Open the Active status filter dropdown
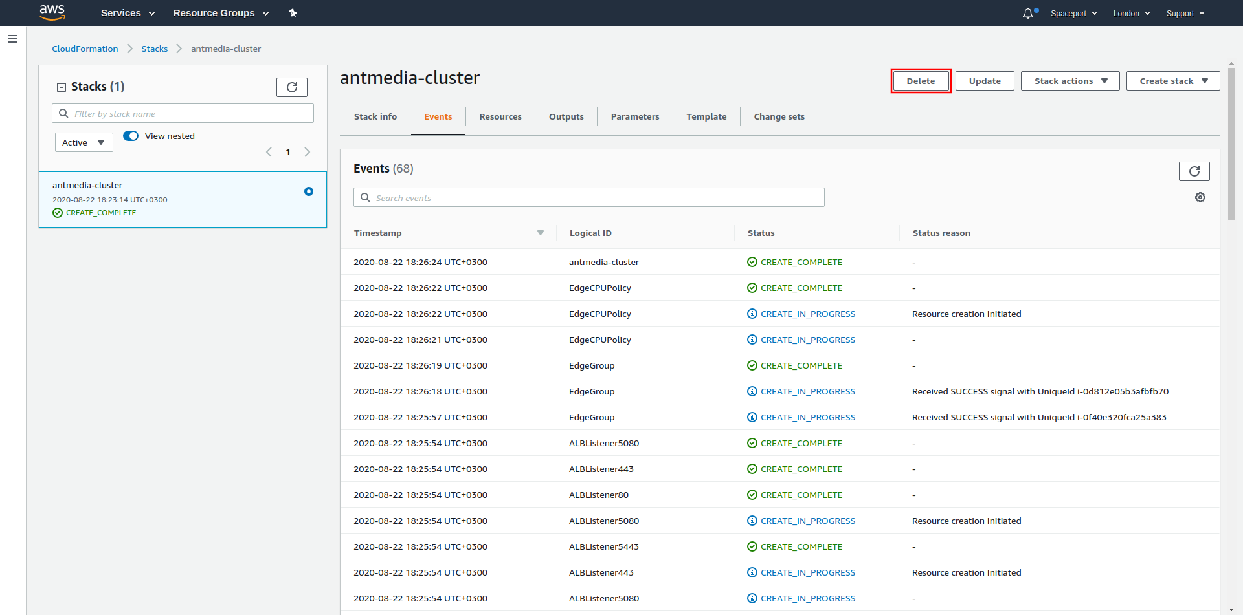The height and width of the screenshot is (615, 1243). click(84, 142)
